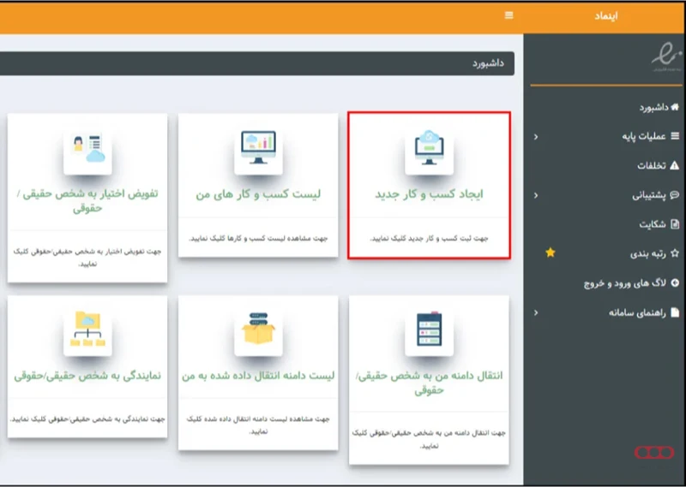Expand the راهنمای سامانه submenu chevron
Image resolution: width=686 pixels, height=487 pixels.
(x=536, y=312)
